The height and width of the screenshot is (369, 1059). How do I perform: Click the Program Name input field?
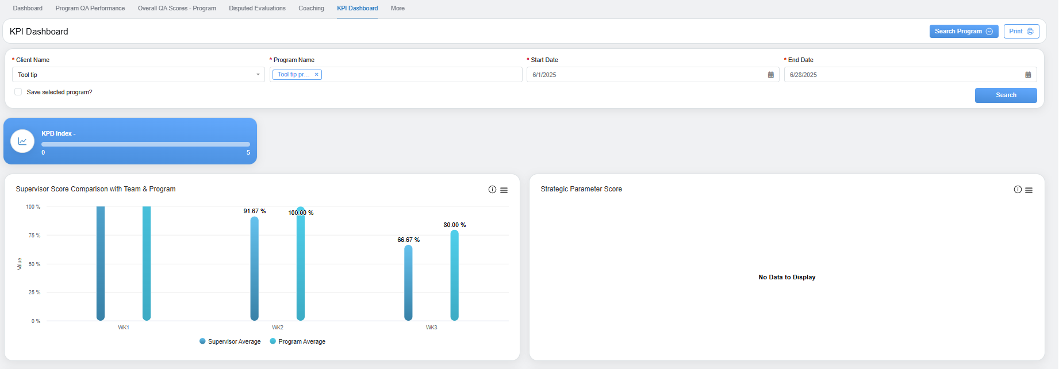(420, 75)
